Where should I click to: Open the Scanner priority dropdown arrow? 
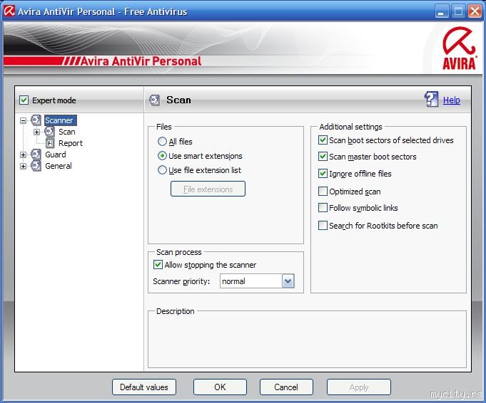click(x=288, y=281)
